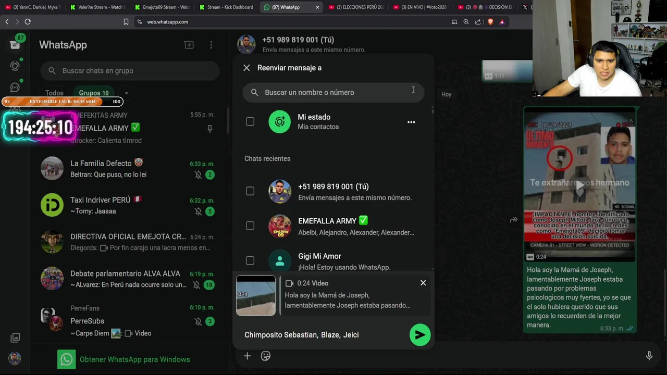
Task: Click Buscar un nombre o número field
Action: click(333, 92)
